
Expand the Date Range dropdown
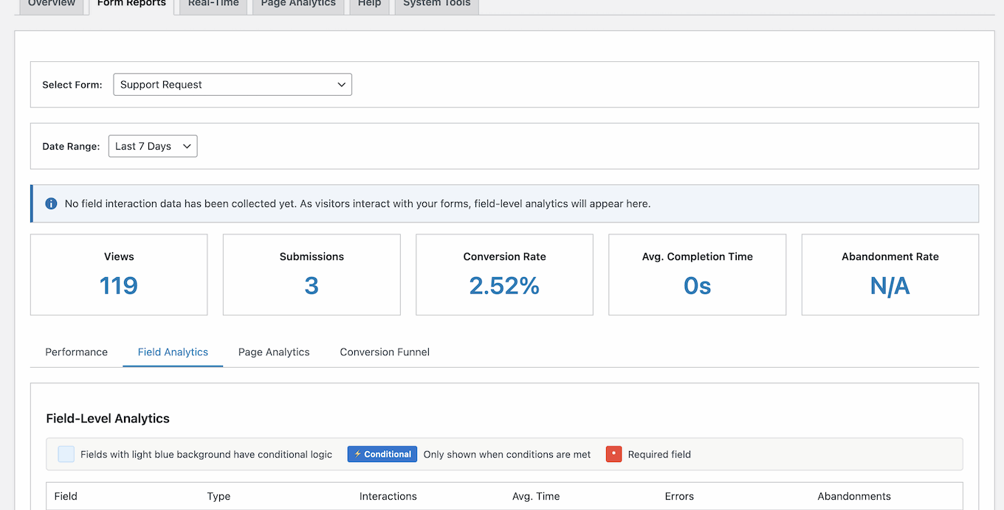tap(153, 146)
